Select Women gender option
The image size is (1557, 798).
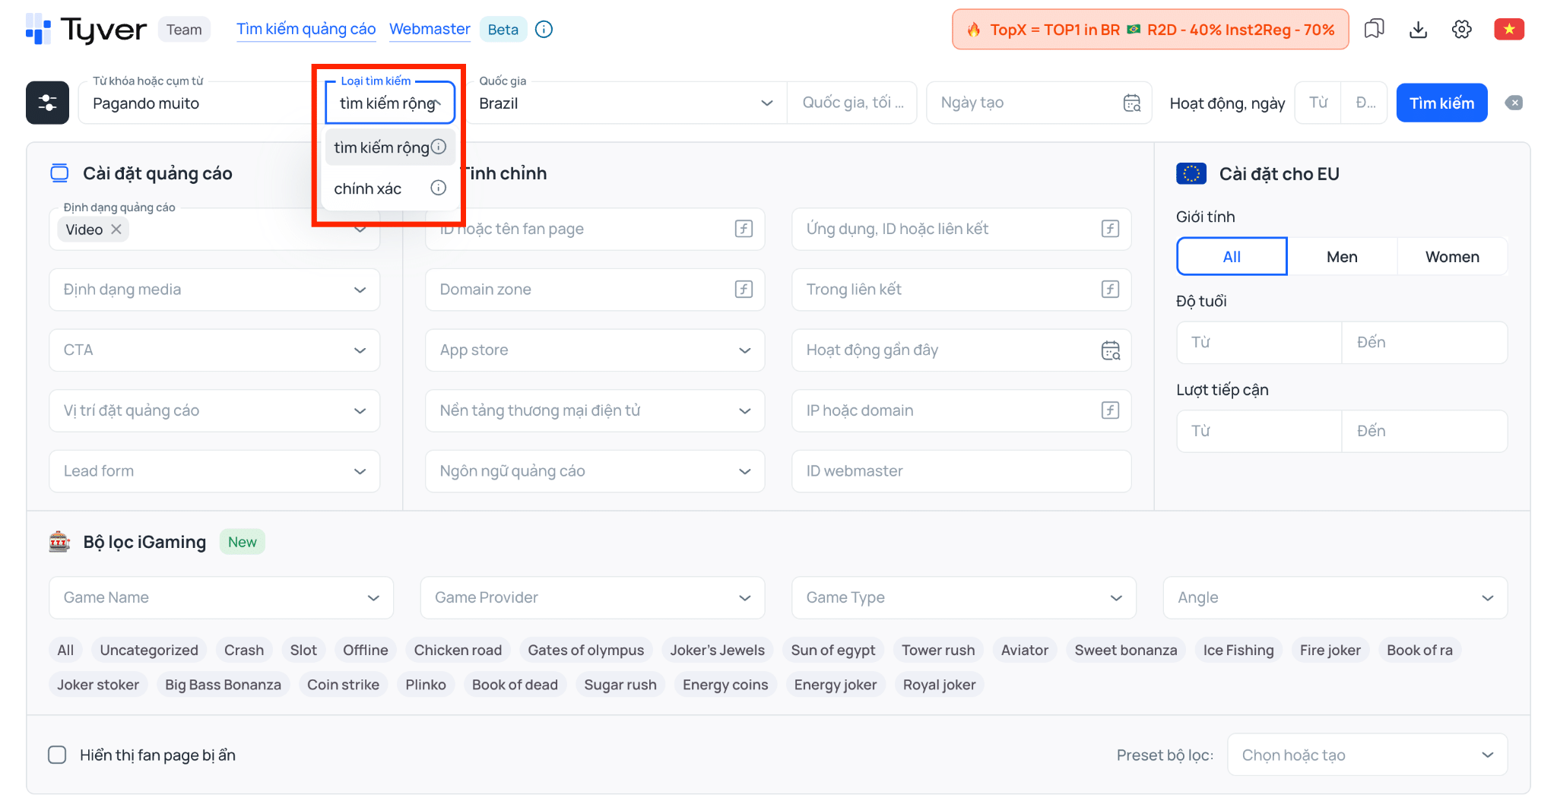pyautogui.click(x=1452, y=256)
